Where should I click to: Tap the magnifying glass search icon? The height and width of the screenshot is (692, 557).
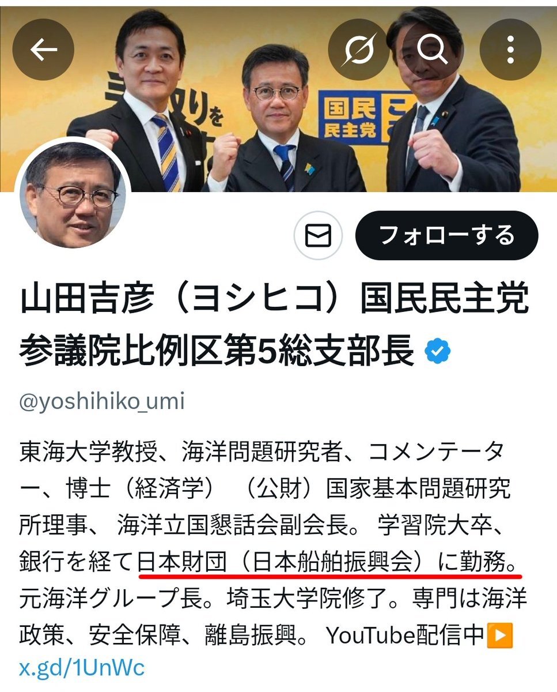click(x=433, y=50)
